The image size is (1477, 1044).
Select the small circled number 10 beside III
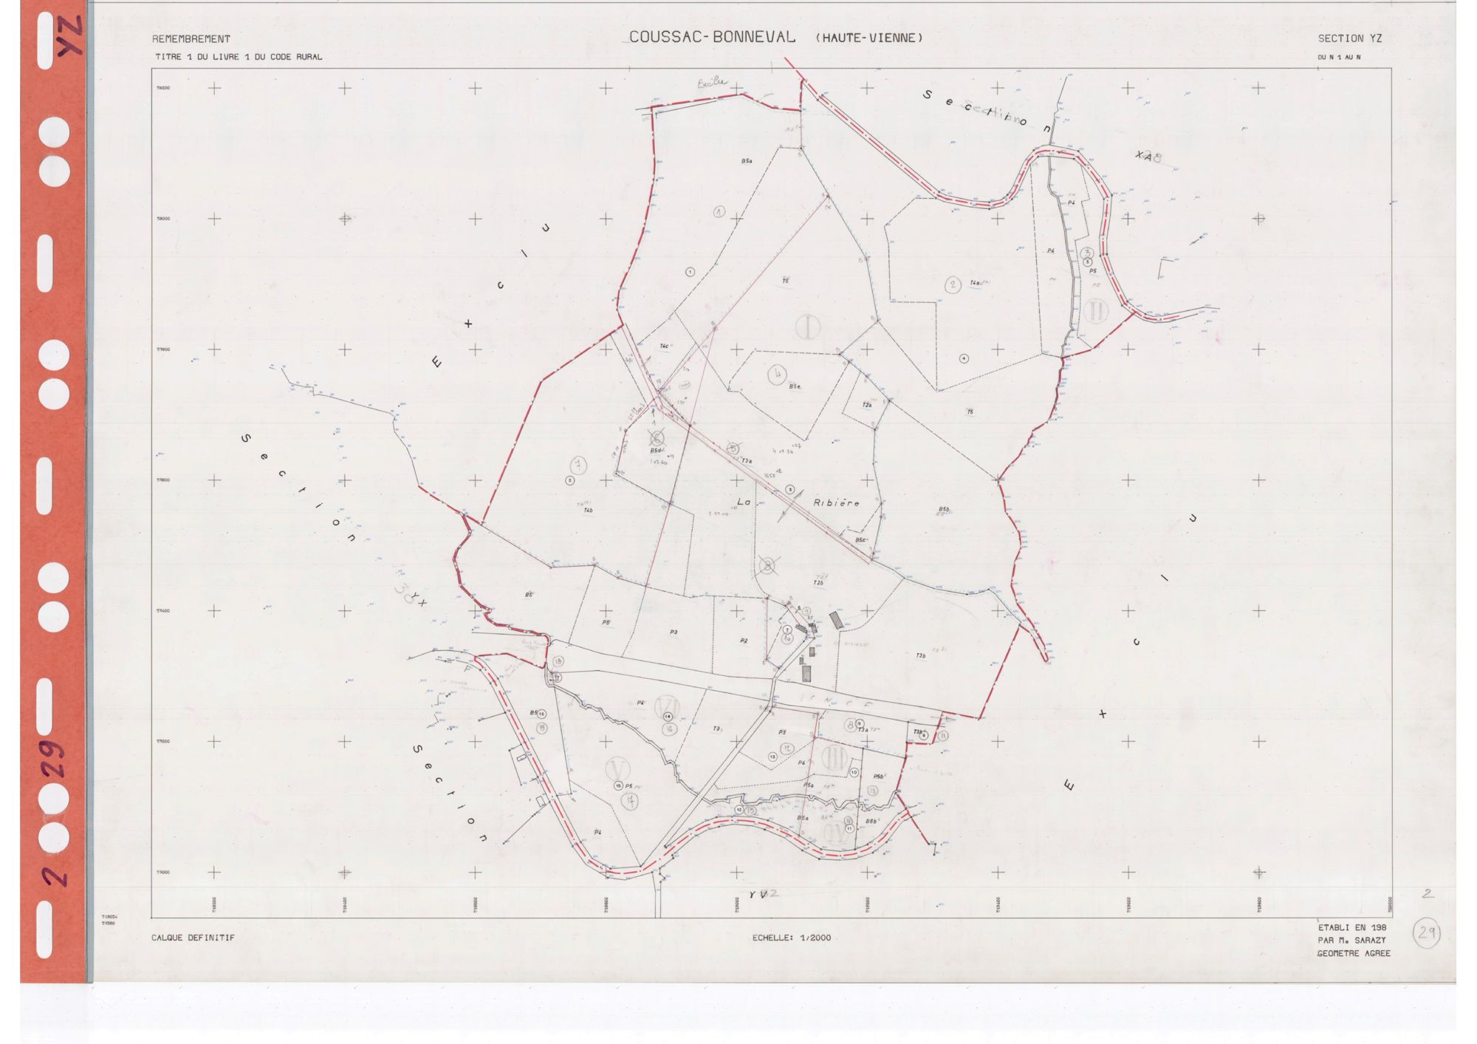click(854, 772)
